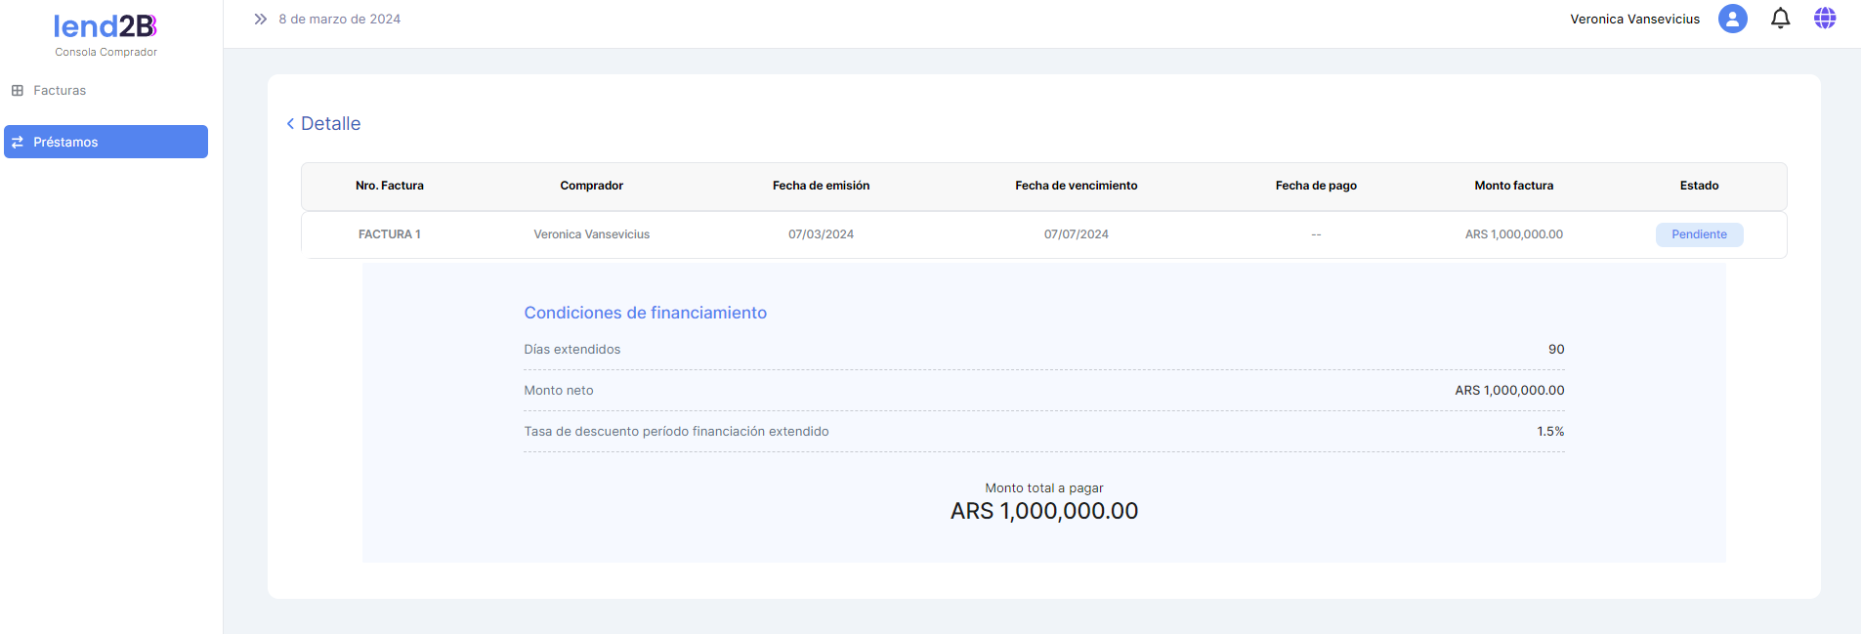
Task: Click the Detalle heading link
Action: coord(330,124)
